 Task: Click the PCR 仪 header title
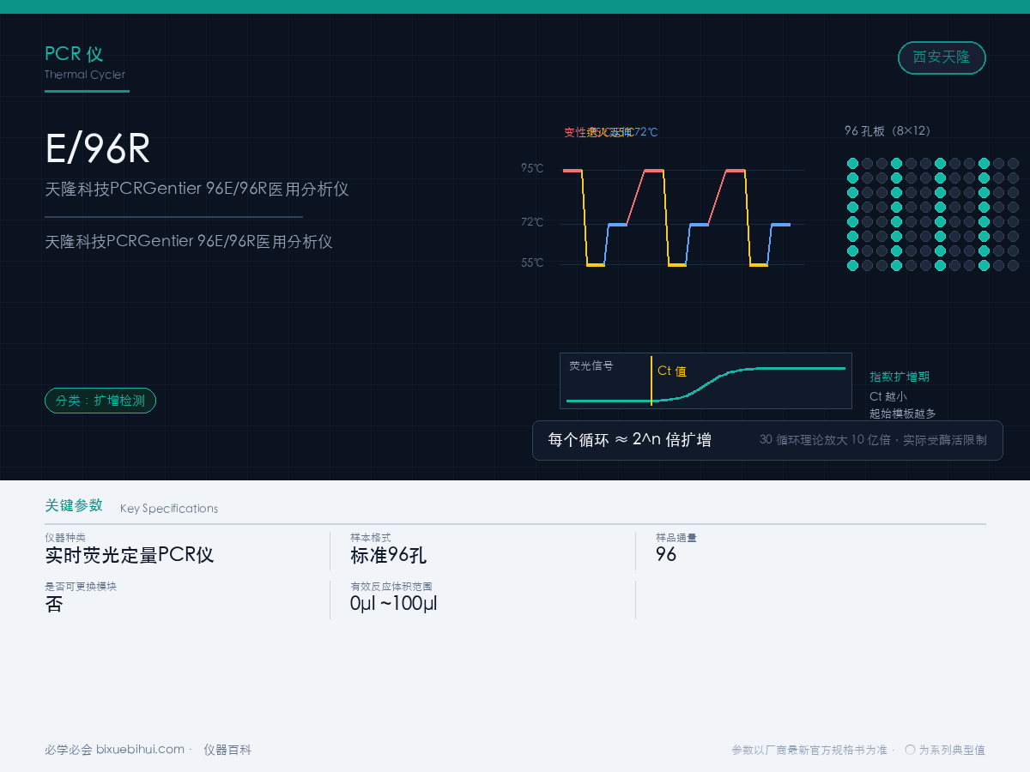click(x=74, y=54)
